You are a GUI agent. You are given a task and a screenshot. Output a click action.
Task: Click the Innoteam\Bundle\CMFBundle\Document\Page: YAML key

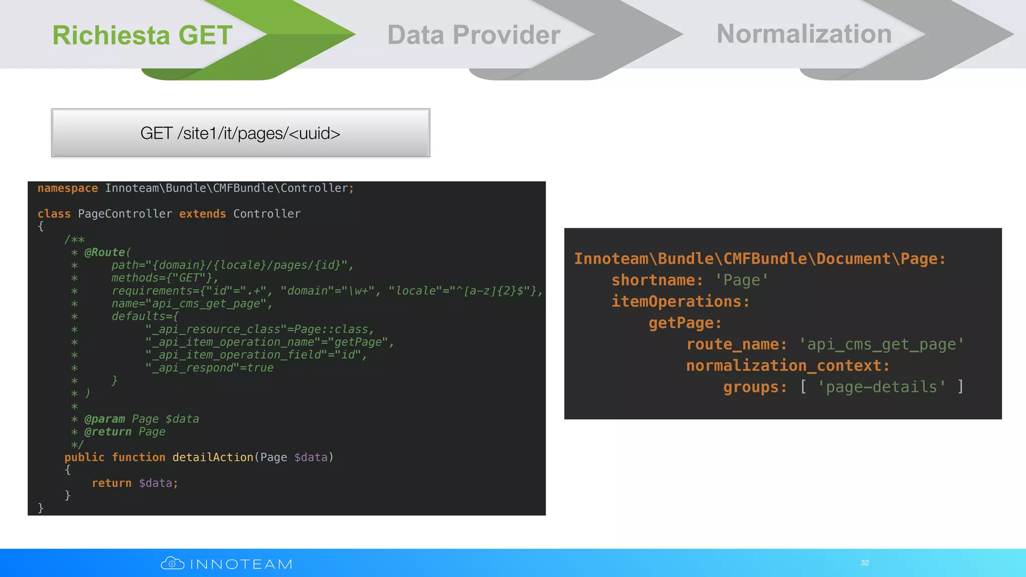pyautogui.click(x=760, y=259)
